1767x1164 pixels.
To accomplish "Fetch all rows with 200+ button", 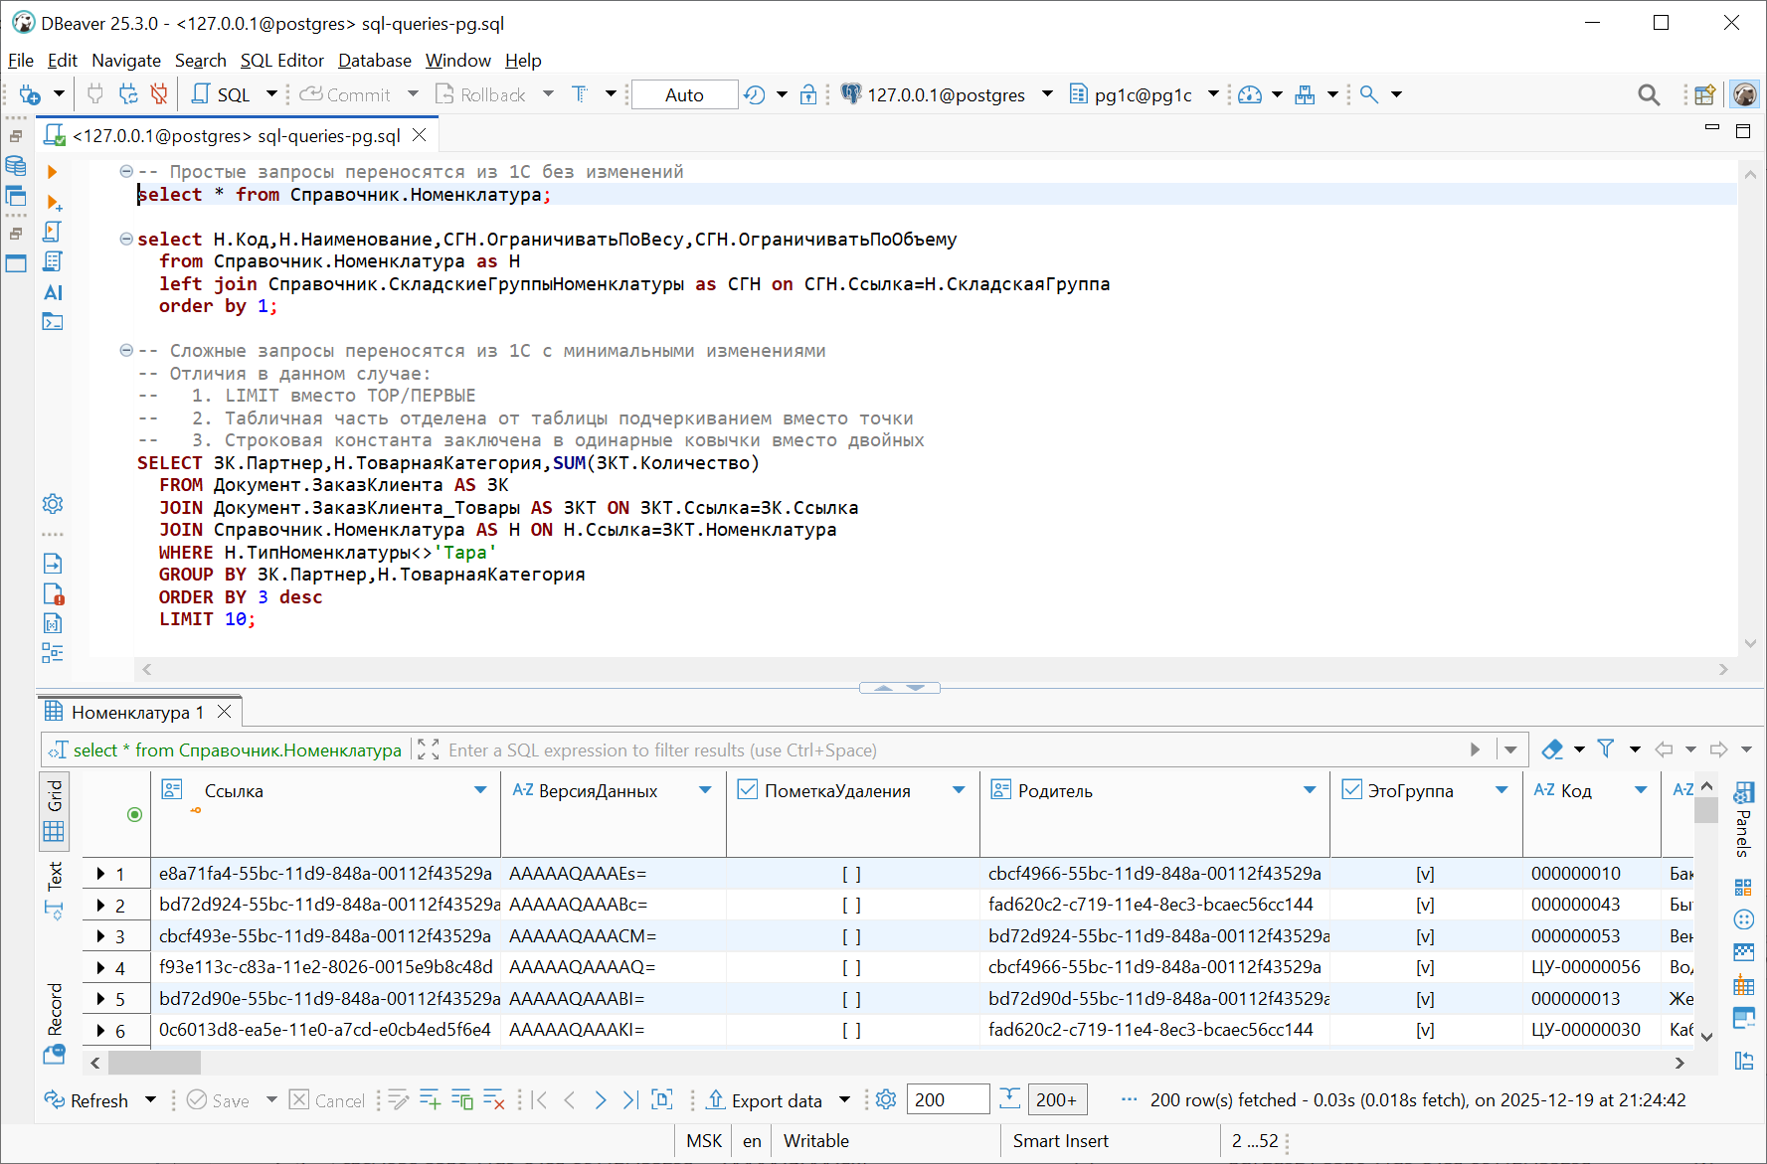I will click(1057, 1099).
